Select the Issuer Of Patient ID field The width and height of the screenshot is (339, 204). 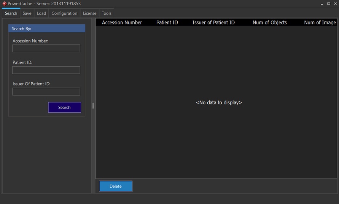coord(46,92)
